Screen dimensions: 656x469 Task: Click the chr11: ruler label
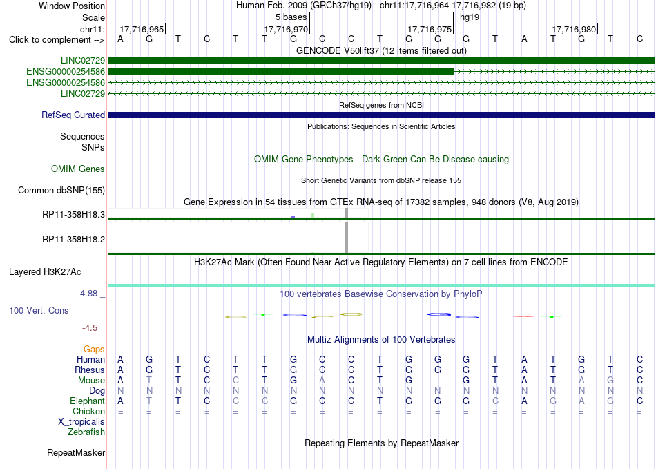point(93,29)
